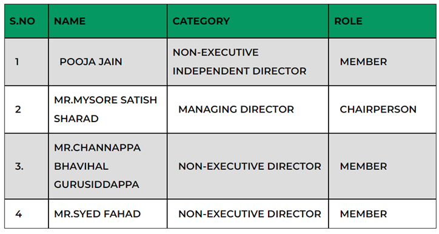Click the NON-EXECUTIVE INDEPENDENT DIRECTOR cell
Viewport: 439px width, 234px height.
248,62
